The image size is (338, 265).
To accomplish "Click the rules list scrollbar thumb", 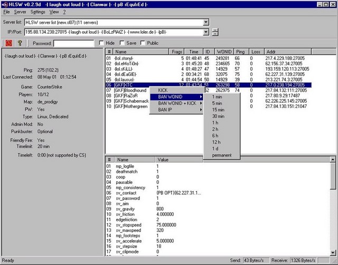I will click(x=333, y=176).
